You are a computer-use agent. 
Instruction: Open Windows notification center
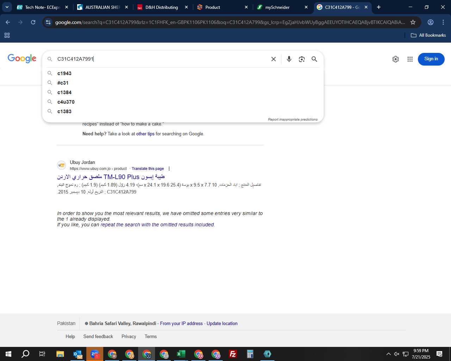pos(439,354)
